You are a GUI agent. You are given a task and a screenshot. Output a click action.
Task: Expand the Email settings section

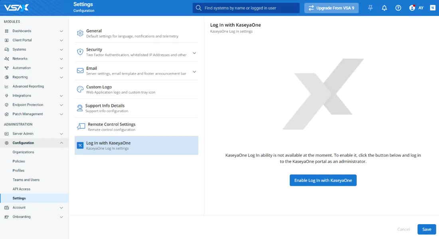194,72
